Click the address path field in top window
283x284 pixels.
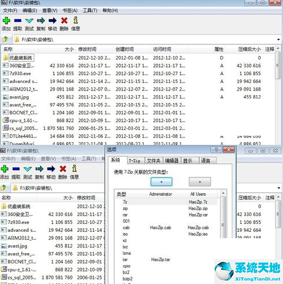click(x=144, y=40)
